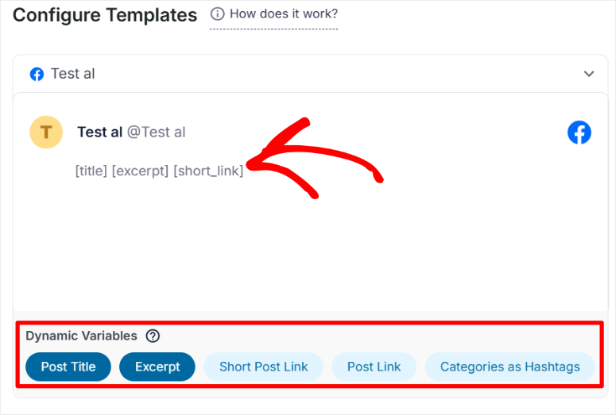Click the [excerpt] token in the template
The height and width of the screenshot is (415, 616).
140,171
